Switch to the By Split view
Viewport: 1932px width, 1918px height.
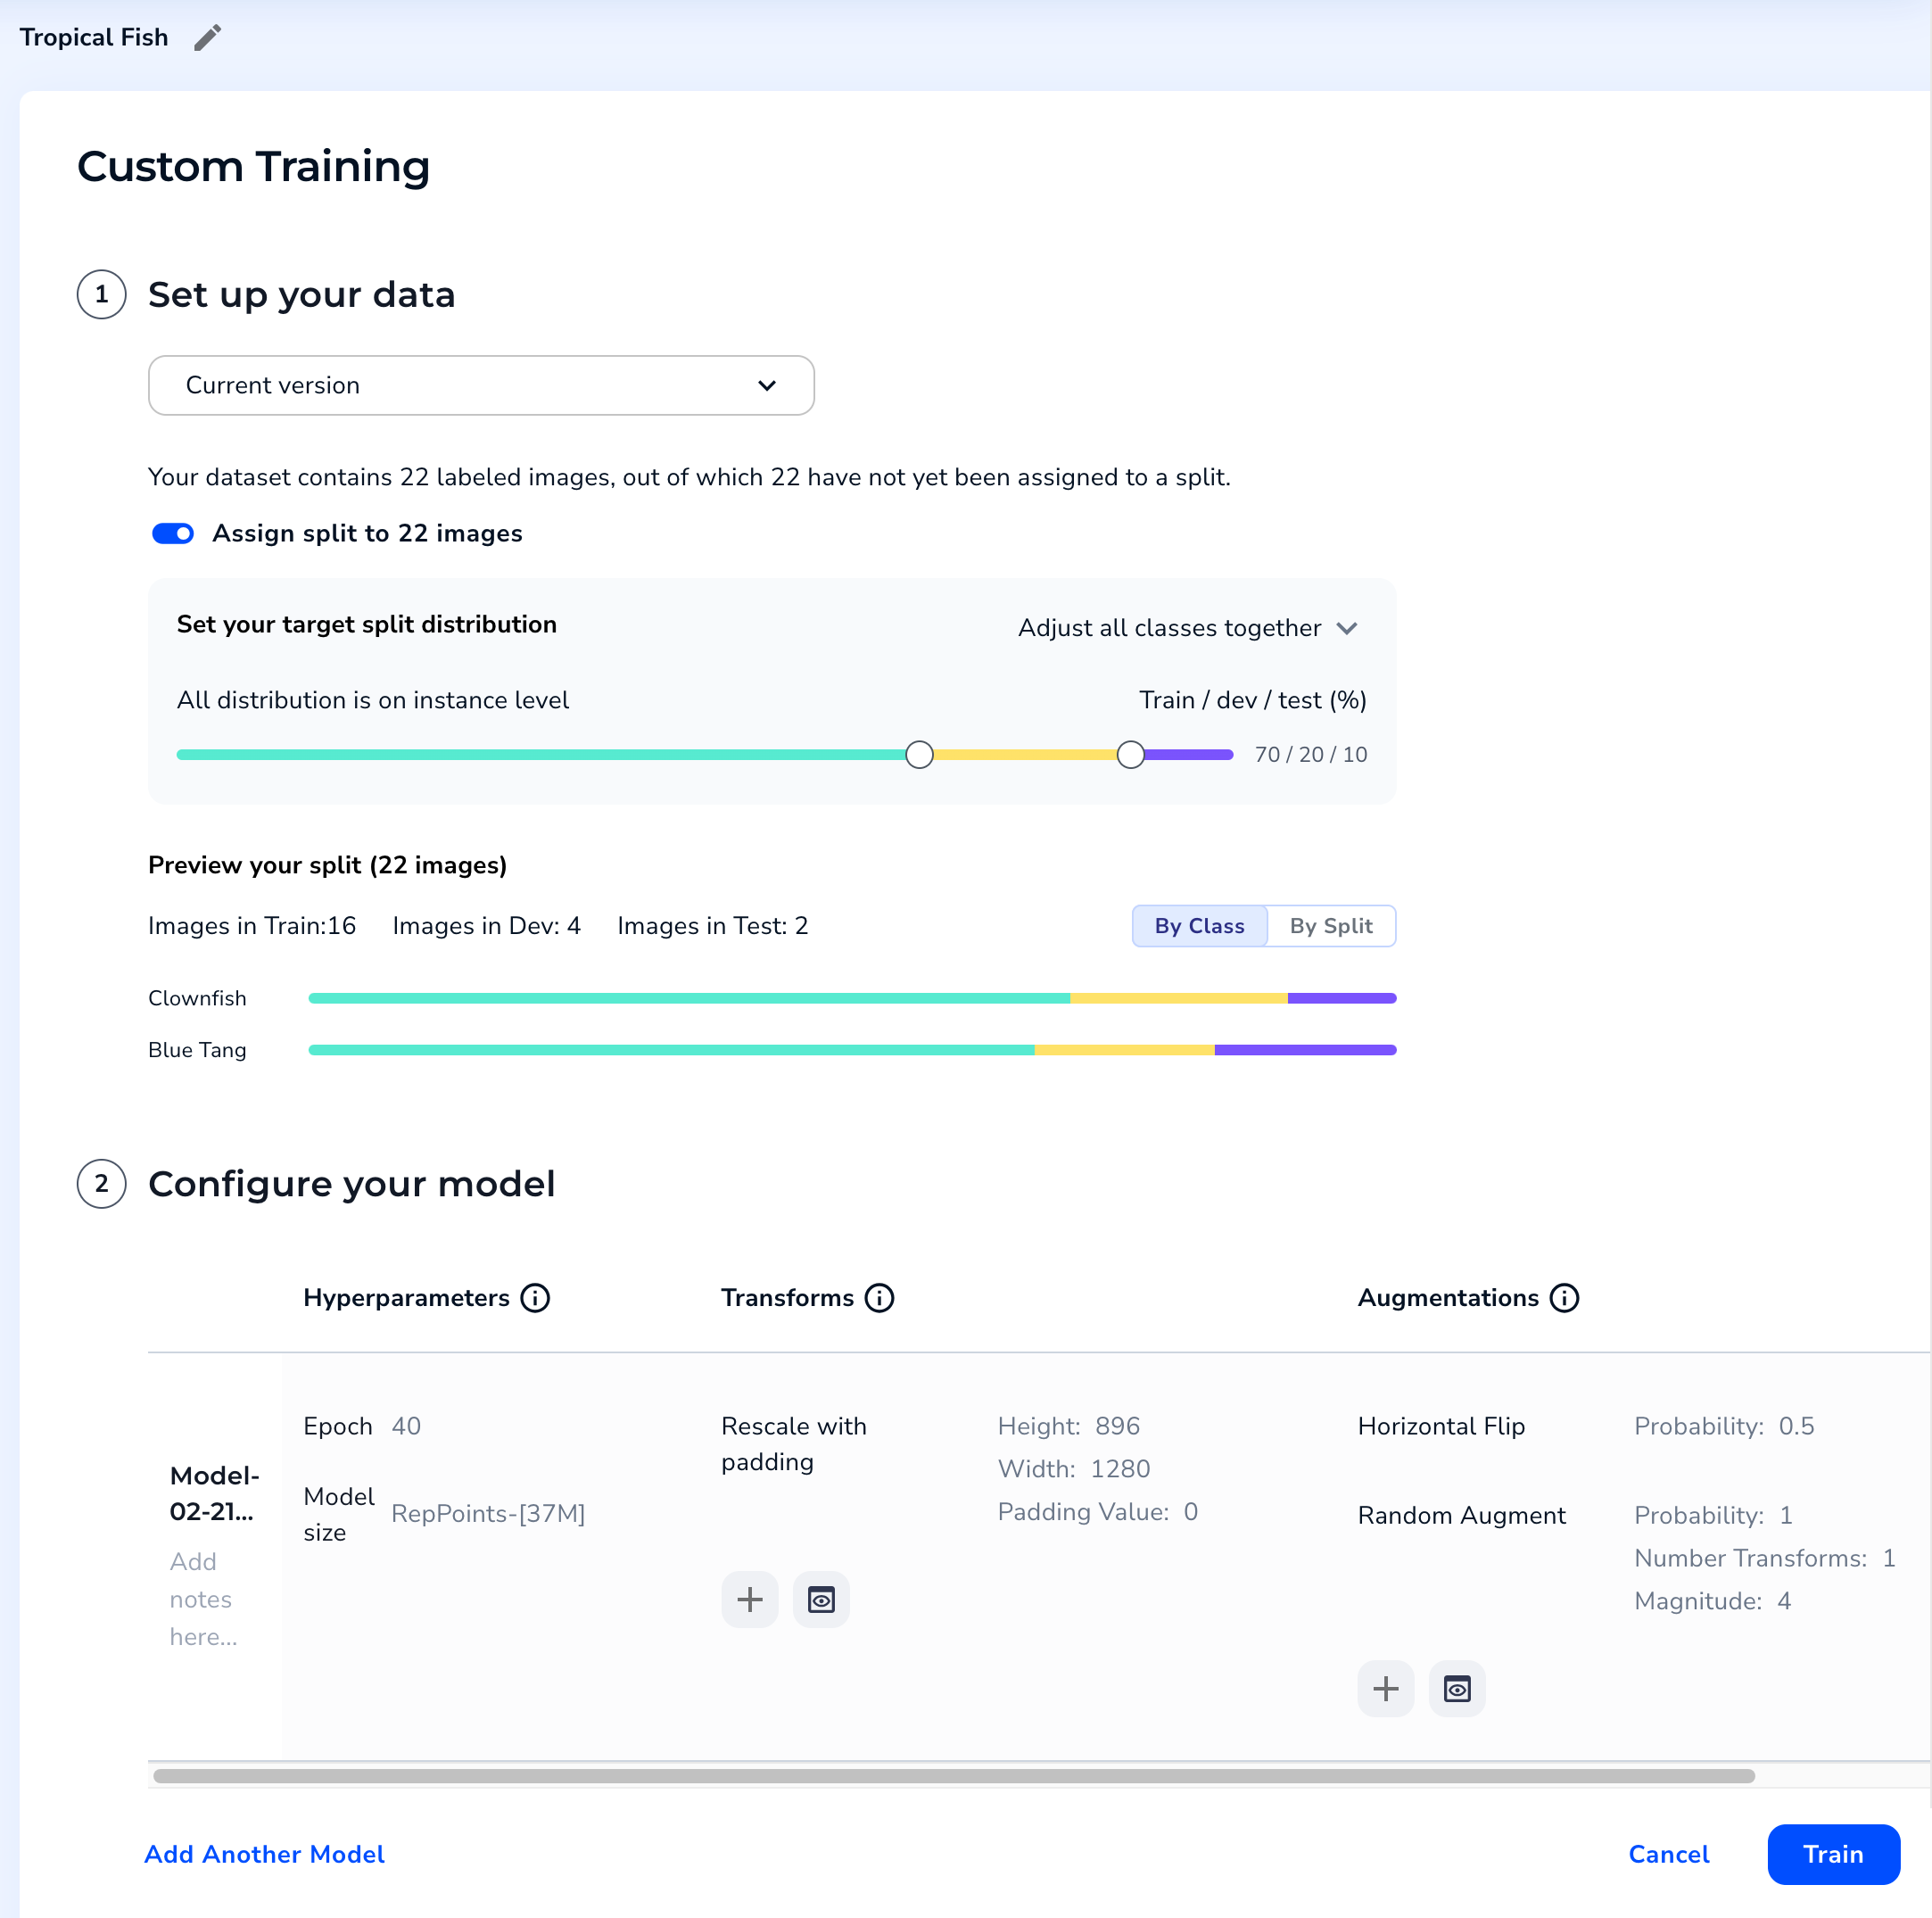point(1331,926)
